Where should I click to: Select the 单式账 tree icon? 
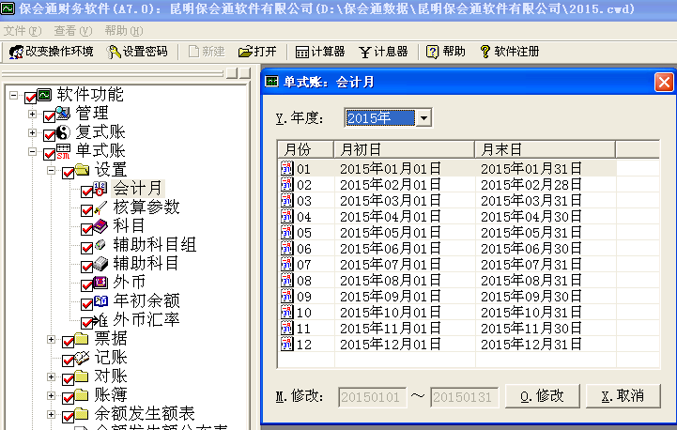pyautogui.click(x=63, y=151)
